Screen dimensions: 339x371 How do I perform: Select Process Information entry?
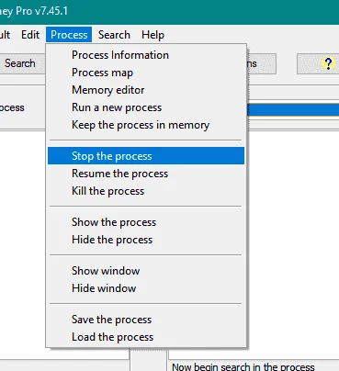tap(146, 55)
